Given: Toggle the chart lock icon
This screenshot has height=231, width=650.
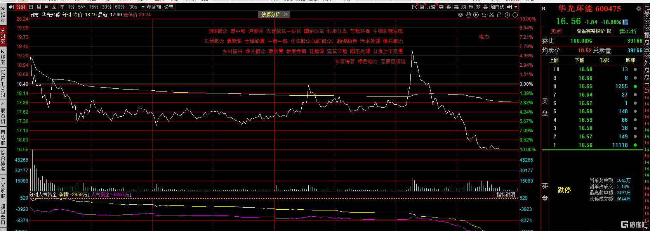Looking at the screenshot, I should [x=499, y=15].
